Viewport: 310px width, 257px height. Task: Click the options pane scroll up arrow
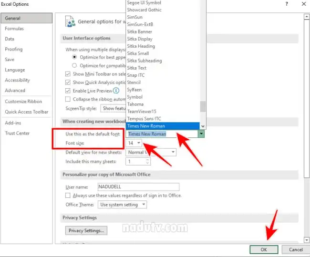coord(307,17)
